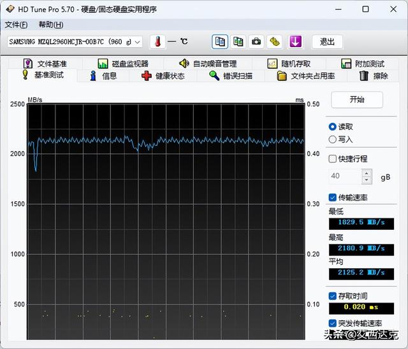Open the 文件基准 tab
The height and width of the screenshot is (349, 408).
point(45,64)
